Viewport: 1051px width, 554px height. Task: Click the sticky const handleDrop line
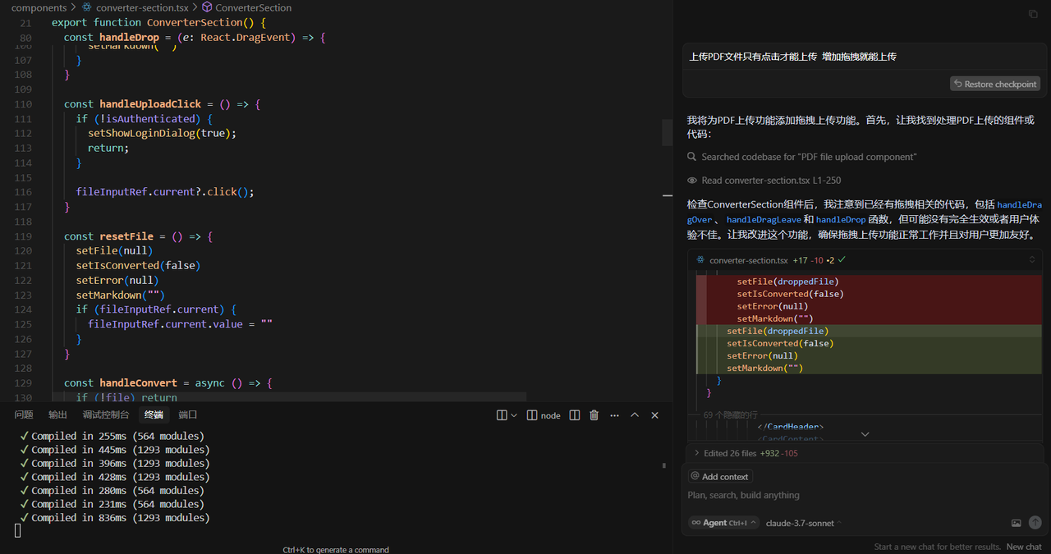[x=195, y=37]
